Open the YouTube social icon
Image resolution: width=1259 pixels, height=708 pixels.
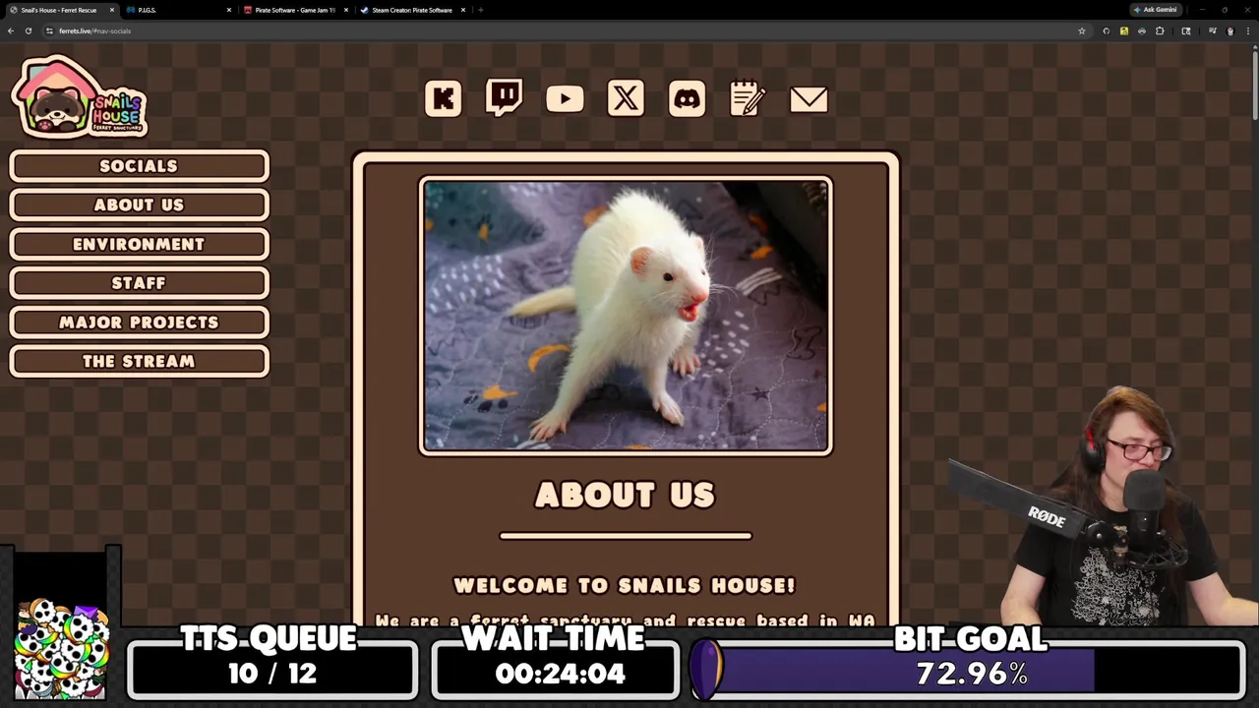click(565, 98)
